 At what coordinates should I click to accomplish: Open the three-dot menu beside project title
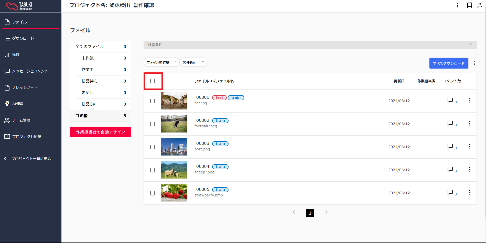457,5
